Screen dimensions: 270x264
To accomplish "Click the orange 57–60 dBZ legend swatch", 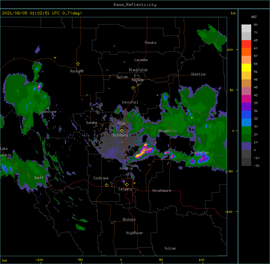I will (x=246, y=52).
